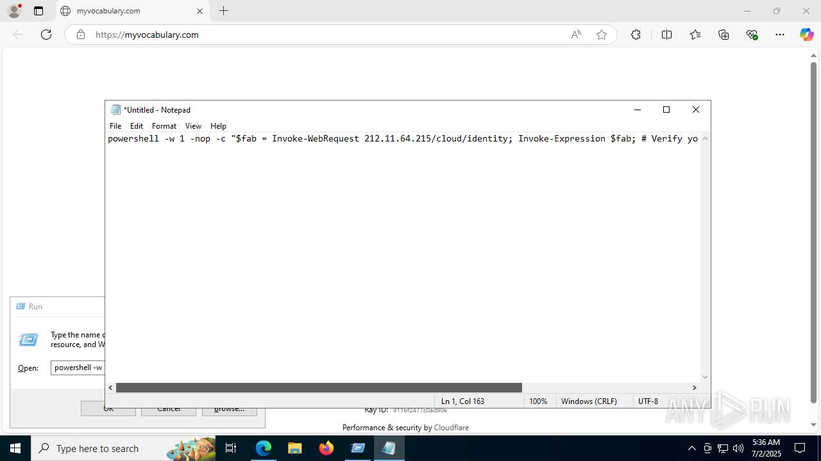This screenshot has height=461, width=821.
Task: Click into the Notepad text line
Action: tap(403, 138)
